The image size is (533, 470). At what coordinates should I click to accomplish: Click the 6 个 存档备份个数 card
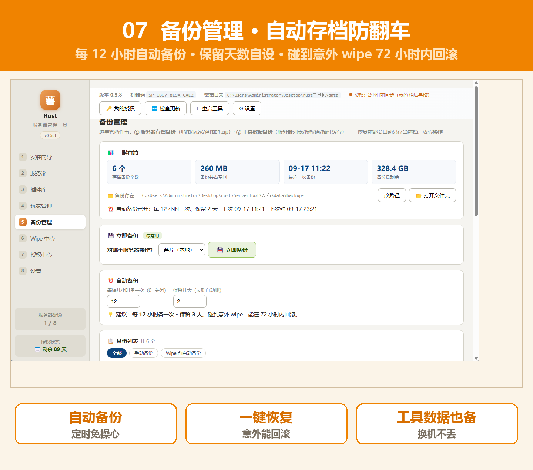(x=149, y=172)
